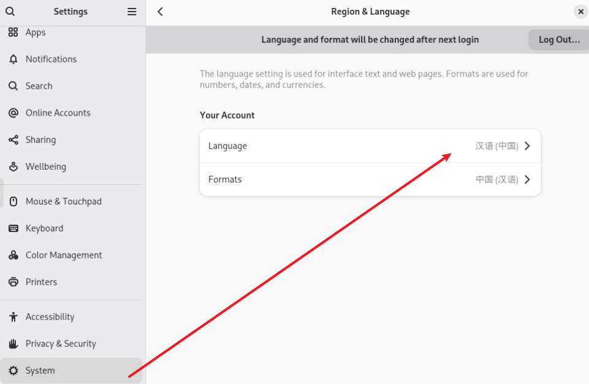Click the search magnifier icon in Settings header
This screenshot has width=589, height=384.
[x=10, y=12]
